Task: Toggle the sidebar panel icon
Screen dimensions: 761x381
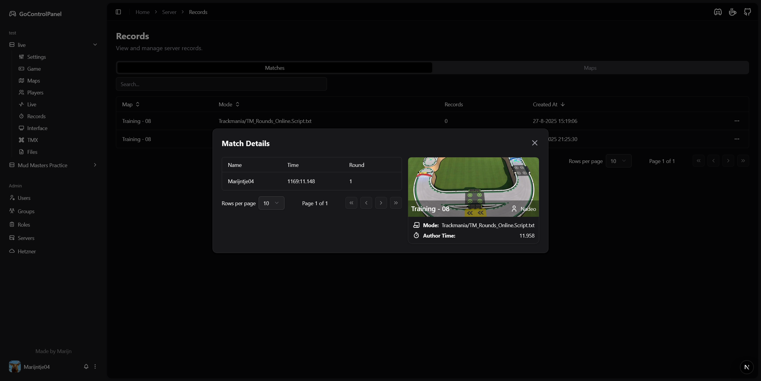Action: (x=118, y=12)
